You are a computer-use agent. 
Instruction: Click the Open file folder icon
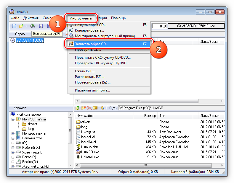21,26
